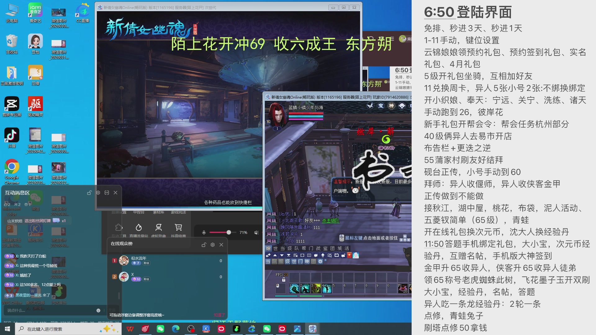
Task: Switch to 世 world chat tab
Action: click(x=275, y=248)
